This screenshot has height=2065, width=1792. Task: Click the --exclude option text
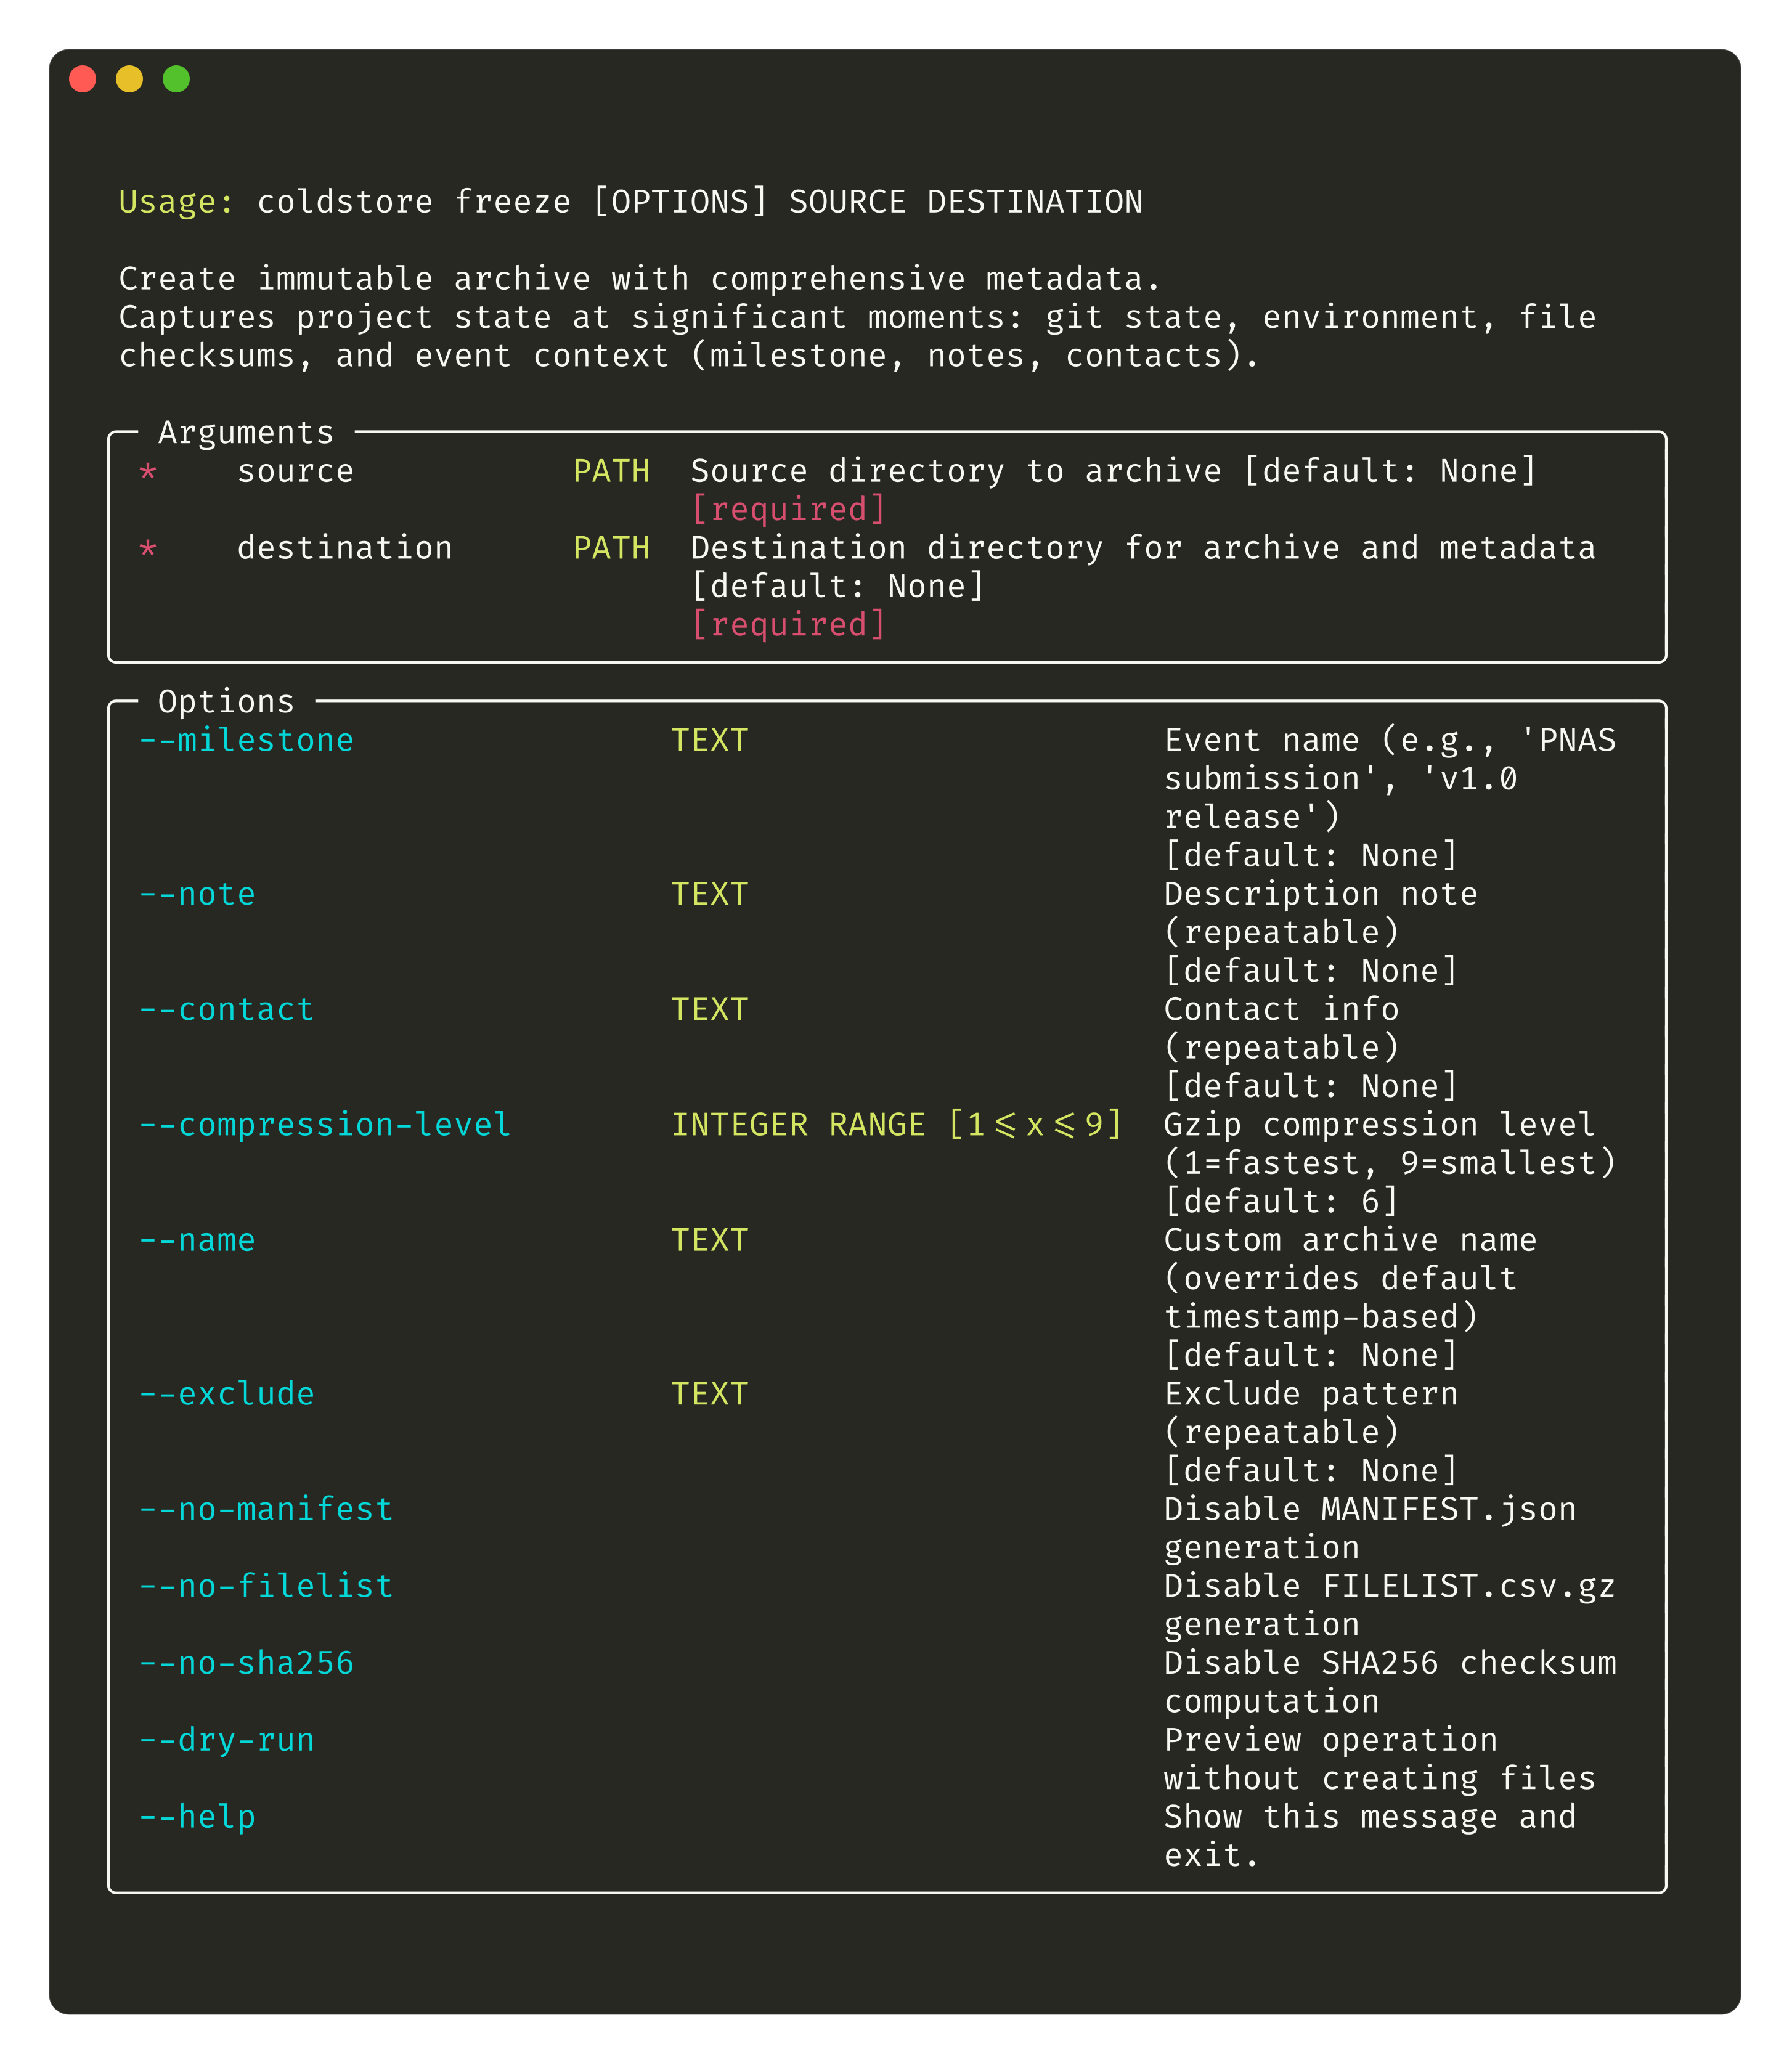pyautogui.click(x=225, y=1393)
